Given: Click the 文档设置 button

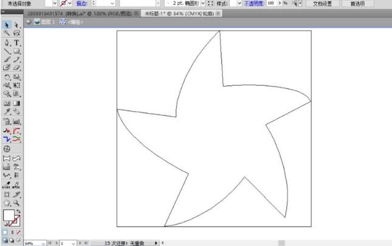Looking at the screenshot, I should point(323,4).
